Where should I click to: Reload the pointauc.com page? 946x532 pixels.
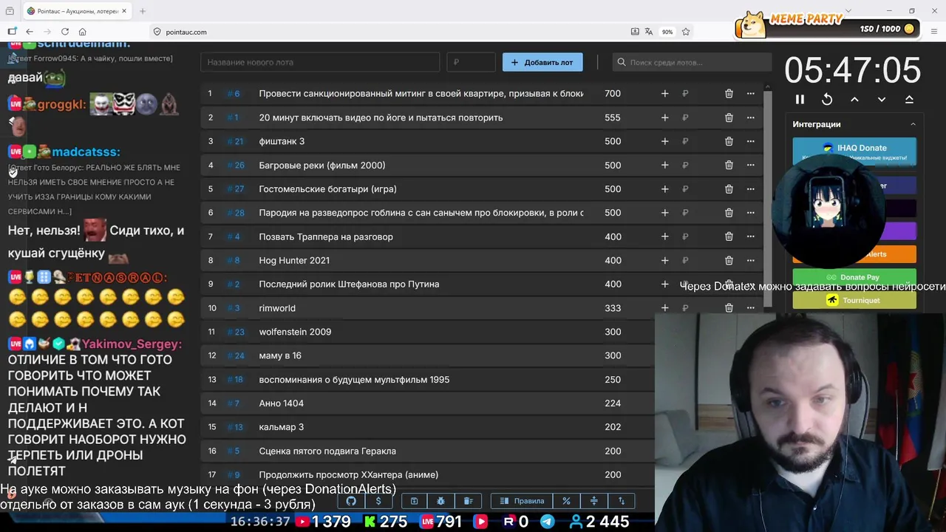65,32
